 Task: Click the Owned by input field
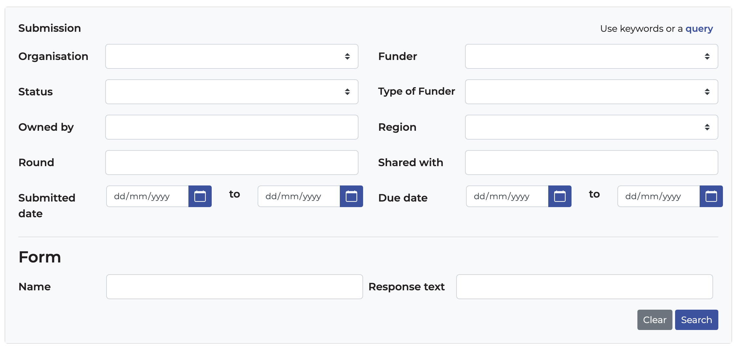231,127
